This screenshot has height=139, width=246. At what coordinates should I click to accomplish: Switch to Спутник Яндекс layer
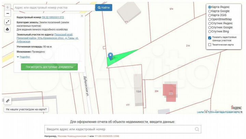pyautogui.click(x=210, y=23)
